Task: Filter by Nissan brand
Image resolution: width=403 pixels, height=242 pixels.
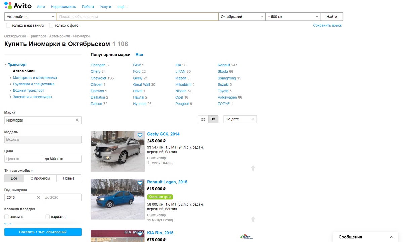Action: pyautogui.click(x=181, y=91)
